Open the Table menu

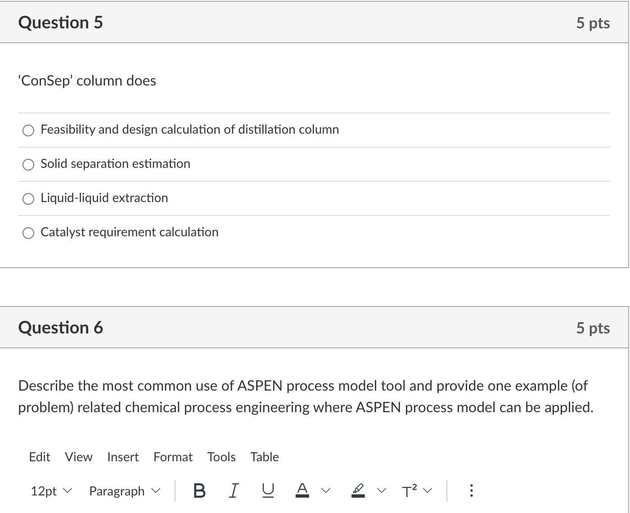click(x=265, y=457)
